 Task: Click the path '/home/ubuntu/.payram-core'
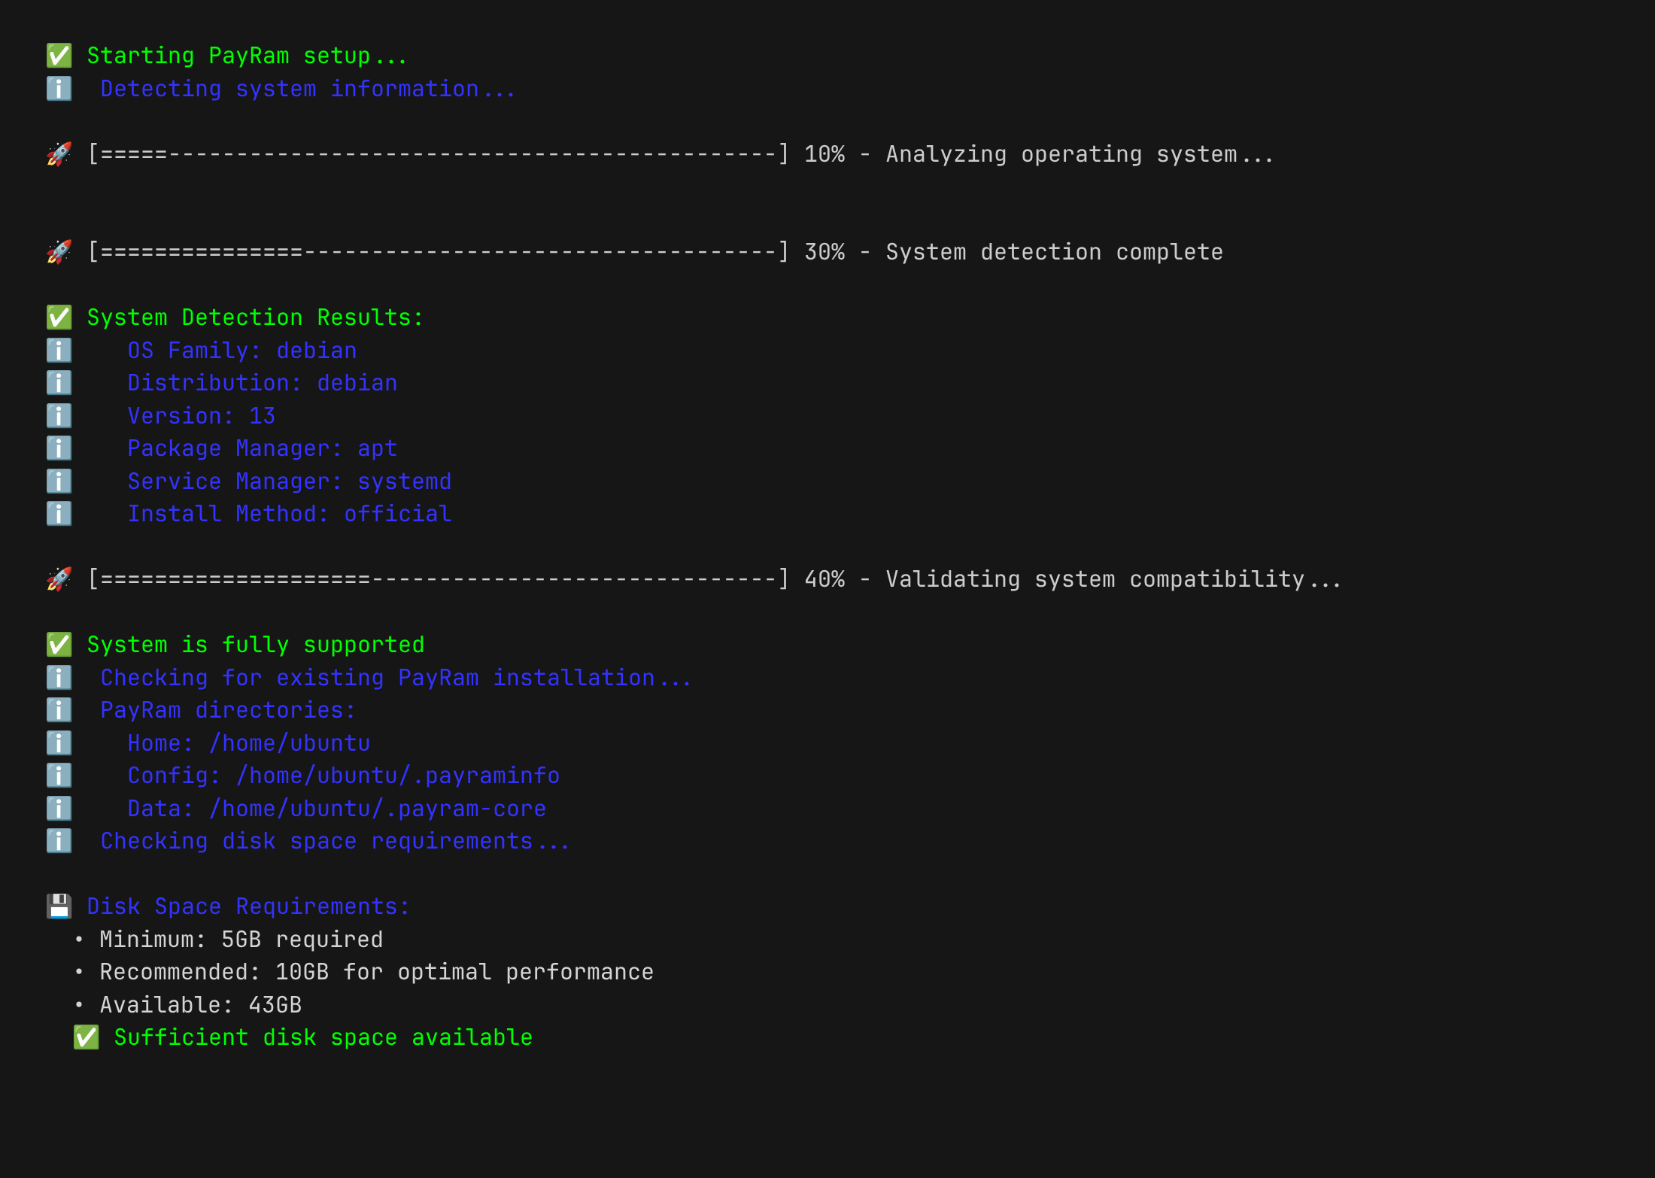378,809
